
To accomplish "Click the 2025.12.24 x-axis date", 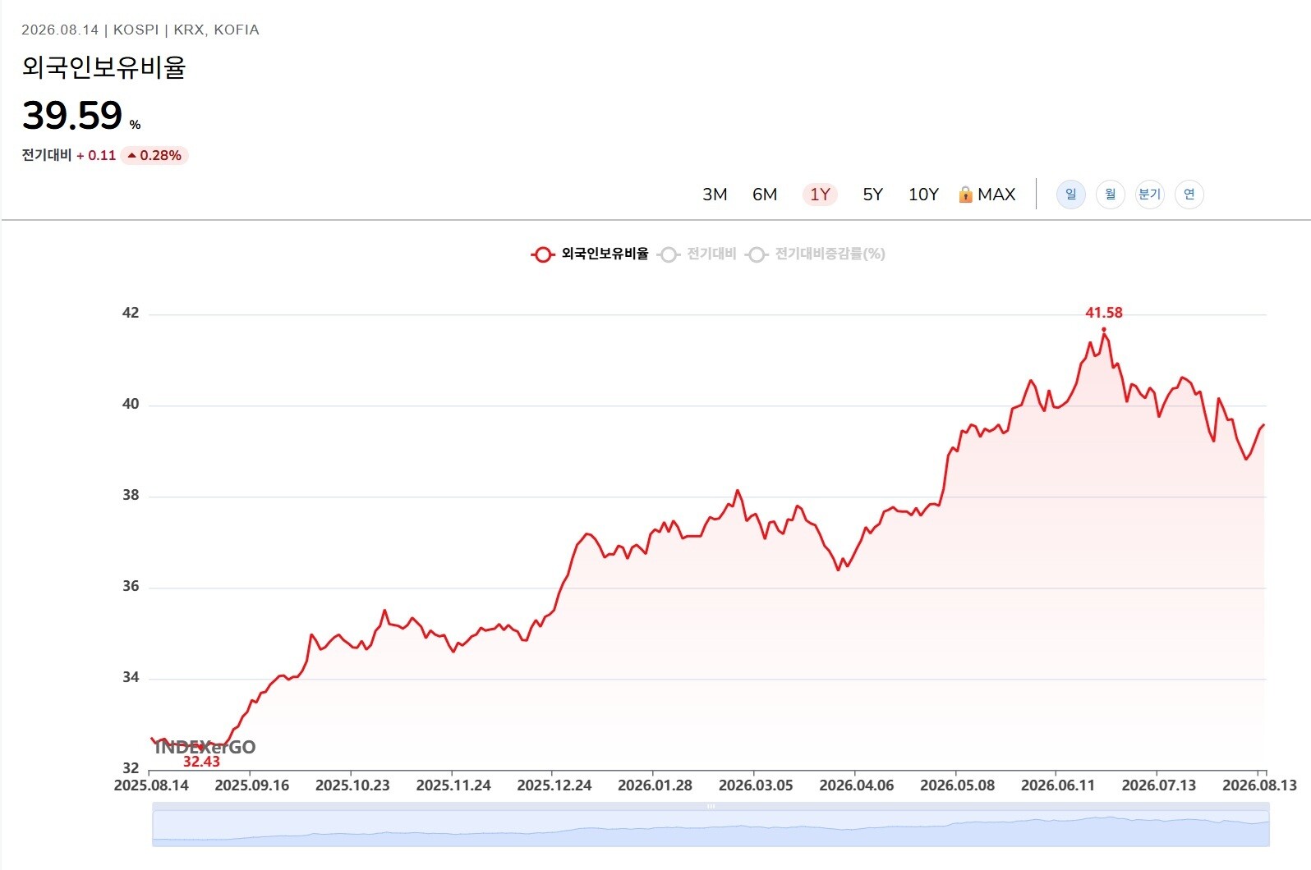I will (x=554, y=785).
